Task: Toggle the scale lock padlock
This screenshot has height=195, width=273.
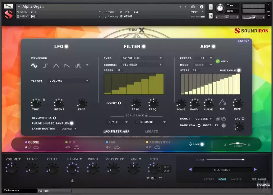Action: (x=147, y=115)
